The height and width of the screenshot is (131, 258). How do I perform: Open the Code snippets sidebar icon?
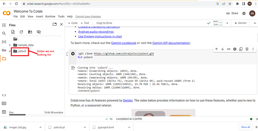(x=4, y=95)
